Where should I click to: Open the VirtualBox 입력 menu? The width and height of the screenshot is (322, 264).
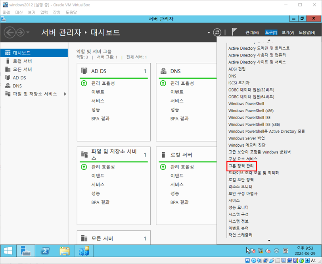click(44, 12)
